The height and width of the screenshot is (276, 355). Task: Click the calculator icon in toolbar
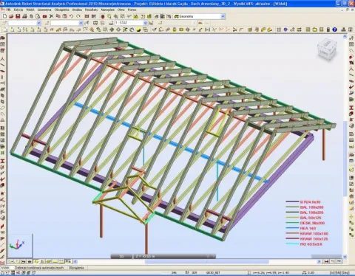click(x=328, y=30)
